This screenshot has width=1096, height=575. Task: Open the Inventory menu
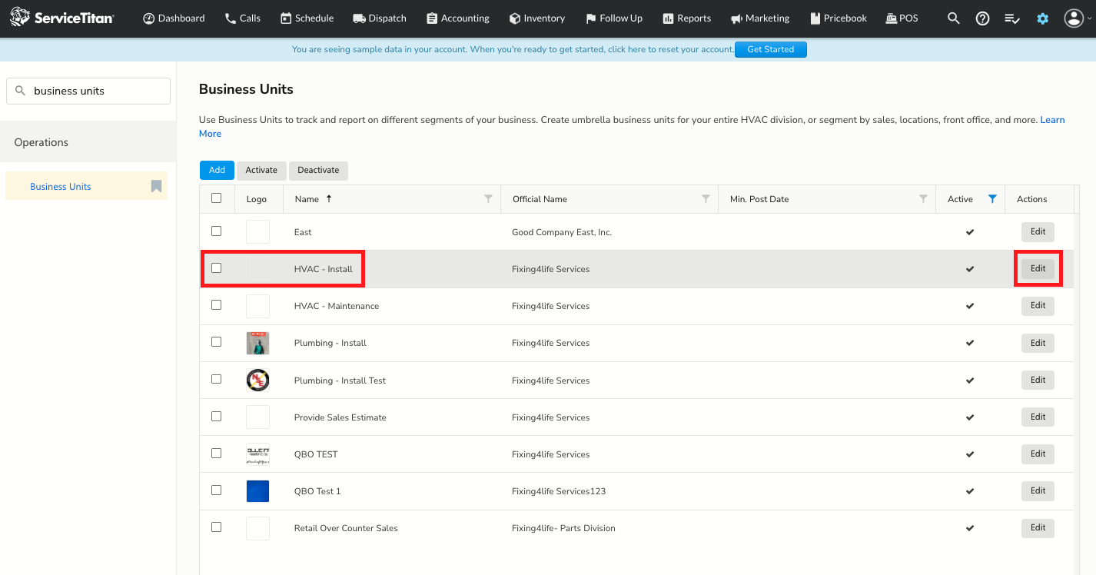tap(536, 18)
